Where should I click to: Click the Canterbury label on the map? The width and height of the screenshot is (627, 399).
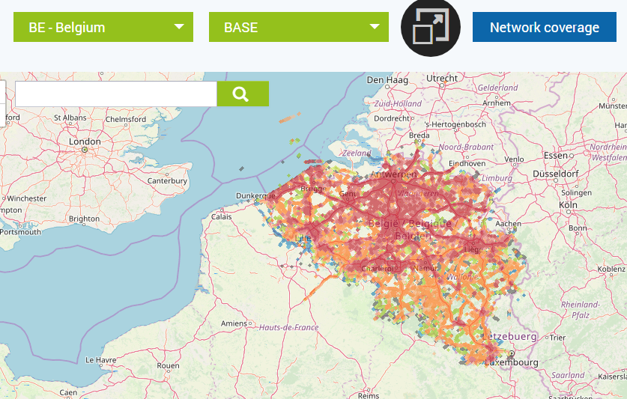(x=167, y=180)
